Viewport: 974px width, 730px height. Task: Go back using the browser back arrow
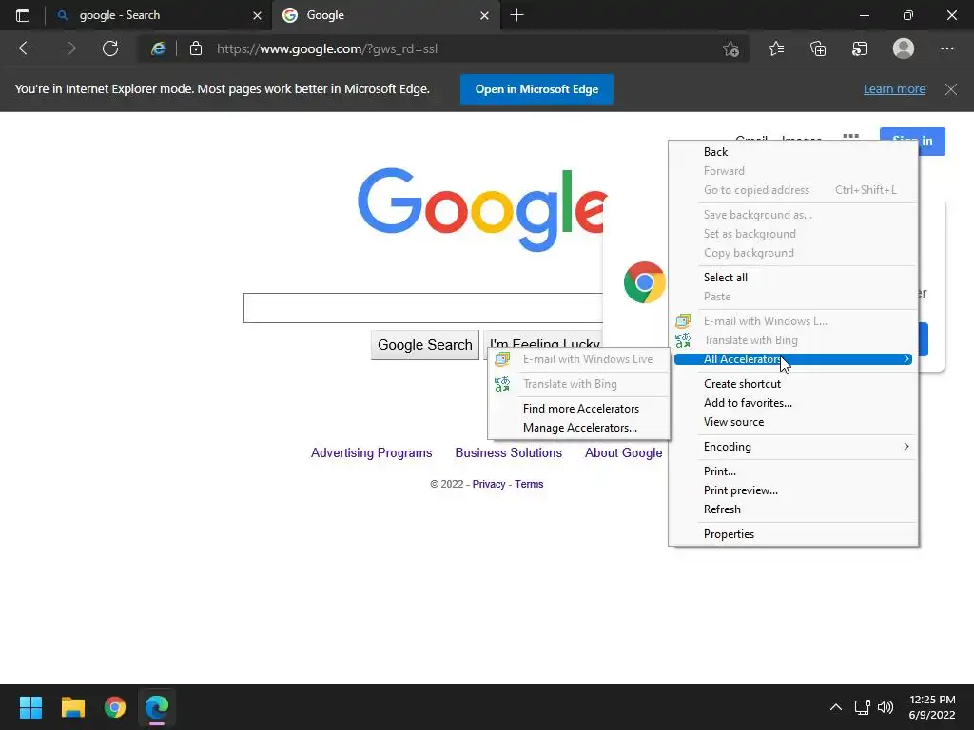click(27, 48)
